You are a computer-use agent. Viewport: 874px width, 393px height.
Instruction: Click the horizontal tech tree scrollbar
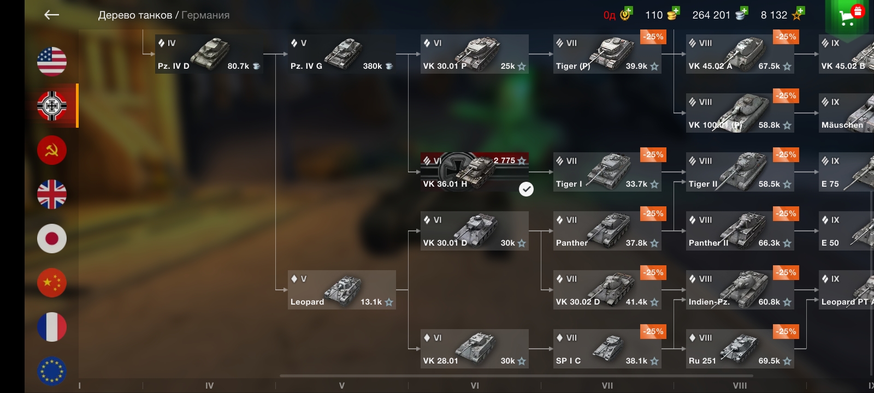[516, 376]
